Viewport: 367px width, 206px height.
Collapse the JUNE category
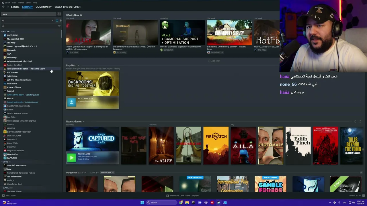coord(2,162)
